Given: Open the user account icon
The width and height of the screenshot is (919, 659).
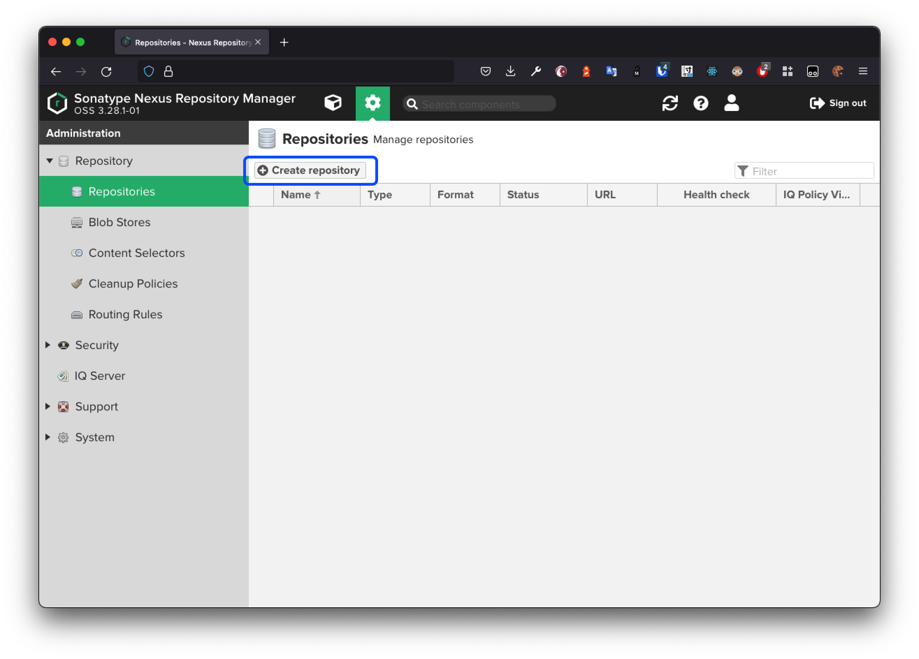Looking at the screenshot, I should coord(731,103).
